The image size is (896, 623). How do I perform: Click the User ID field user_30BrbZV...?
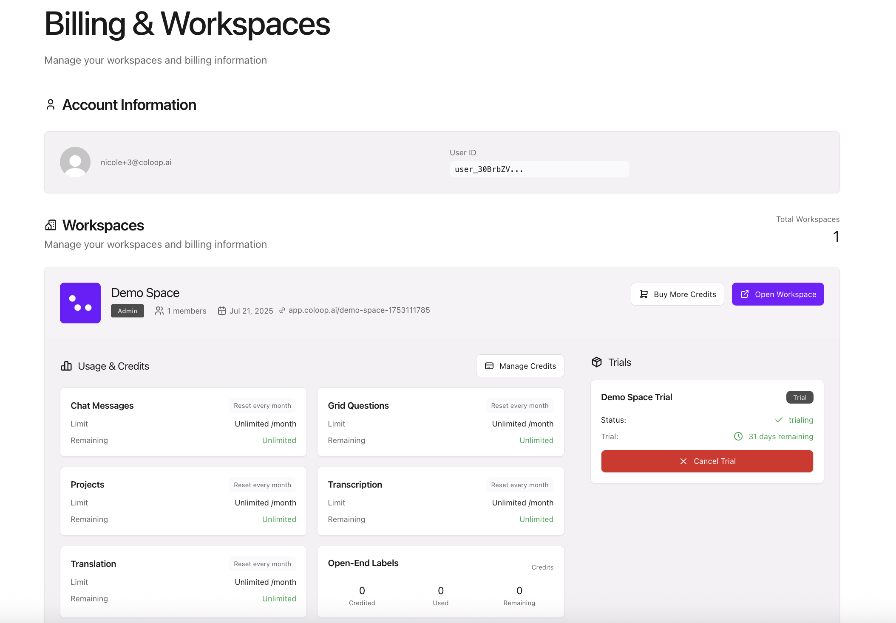[539, 169]
